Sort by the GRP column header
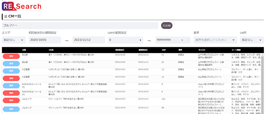Viewport: 265px width, 114px height. (164, 50)
